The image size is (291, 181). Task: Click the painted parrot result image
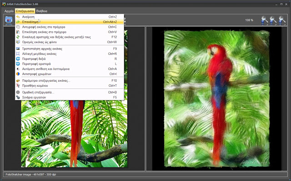pos(217,99)
